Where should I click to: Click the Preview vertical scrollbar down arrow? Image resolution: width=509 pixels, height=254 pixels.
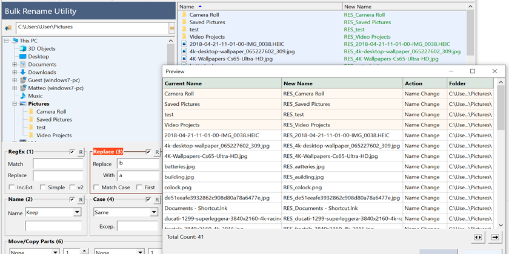(500, 226)
